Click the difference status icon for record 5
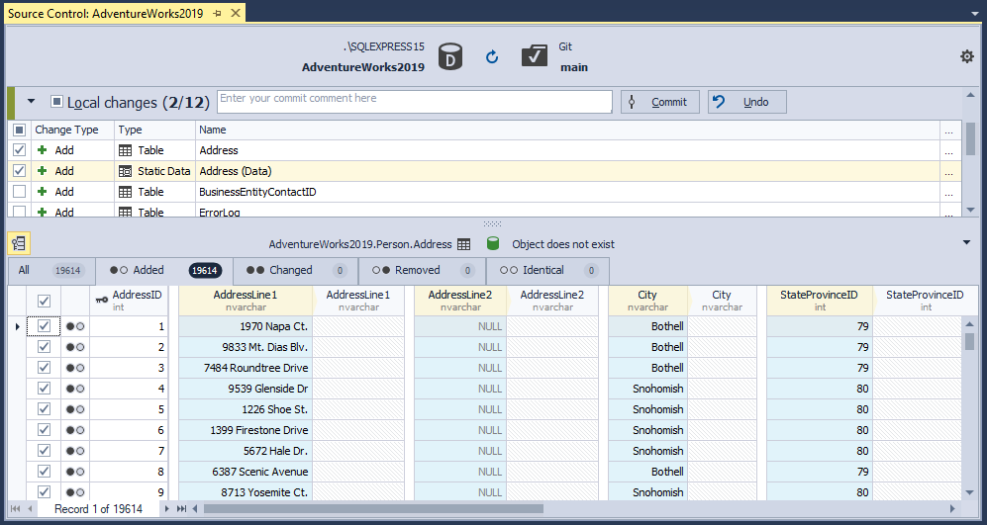This screenshot has height=525, width=987. [75, 409]
